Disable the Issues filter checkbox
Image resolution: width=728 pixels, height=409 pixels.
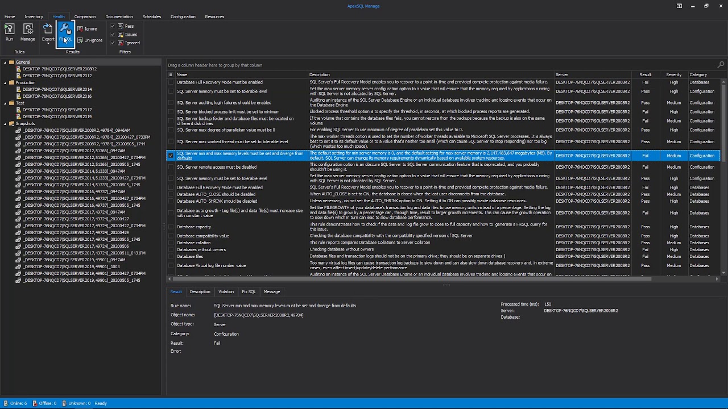pyautogui.click(x=113, y=34)
